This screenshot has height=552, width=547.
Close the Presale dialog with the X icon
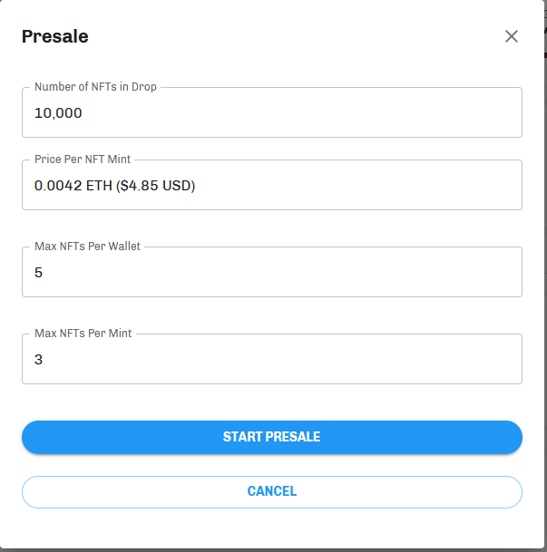[x=511, y=36]
